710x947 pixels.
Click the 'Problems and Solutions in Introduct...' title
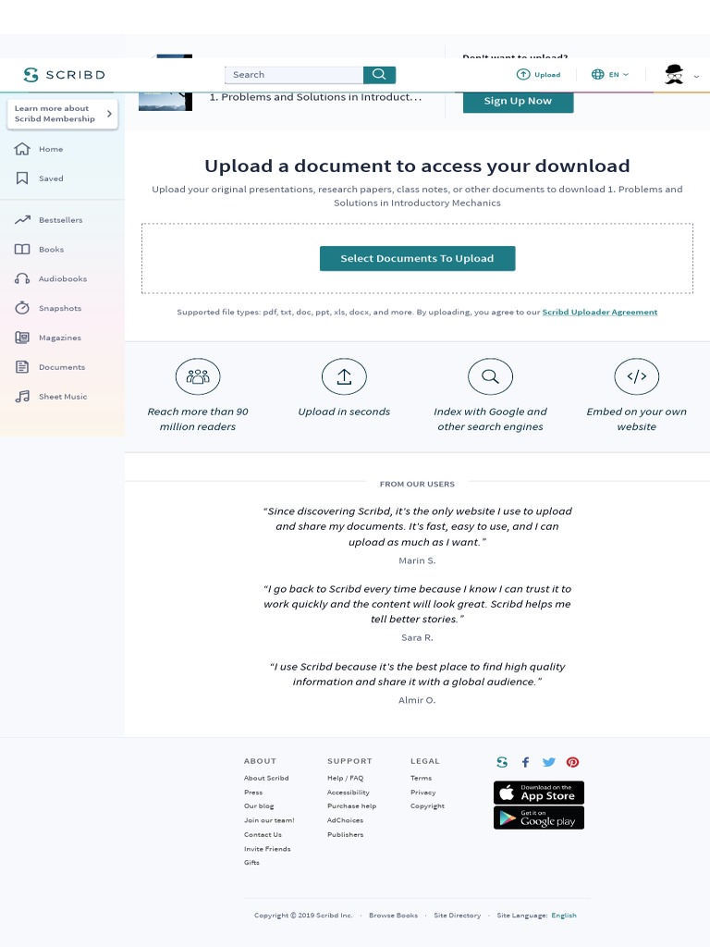[316, 97]
